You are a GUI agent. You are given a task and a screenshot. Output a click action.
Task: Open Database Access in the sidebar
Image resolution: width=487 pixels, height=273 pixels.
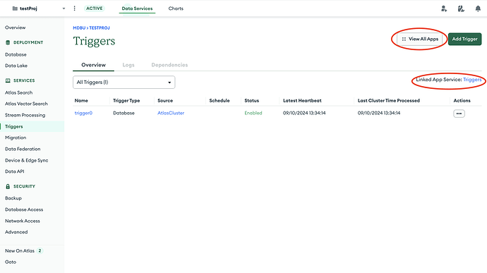24,210
